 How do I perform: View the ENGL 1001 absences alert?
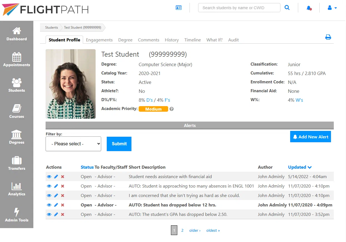tap(49, 186)
